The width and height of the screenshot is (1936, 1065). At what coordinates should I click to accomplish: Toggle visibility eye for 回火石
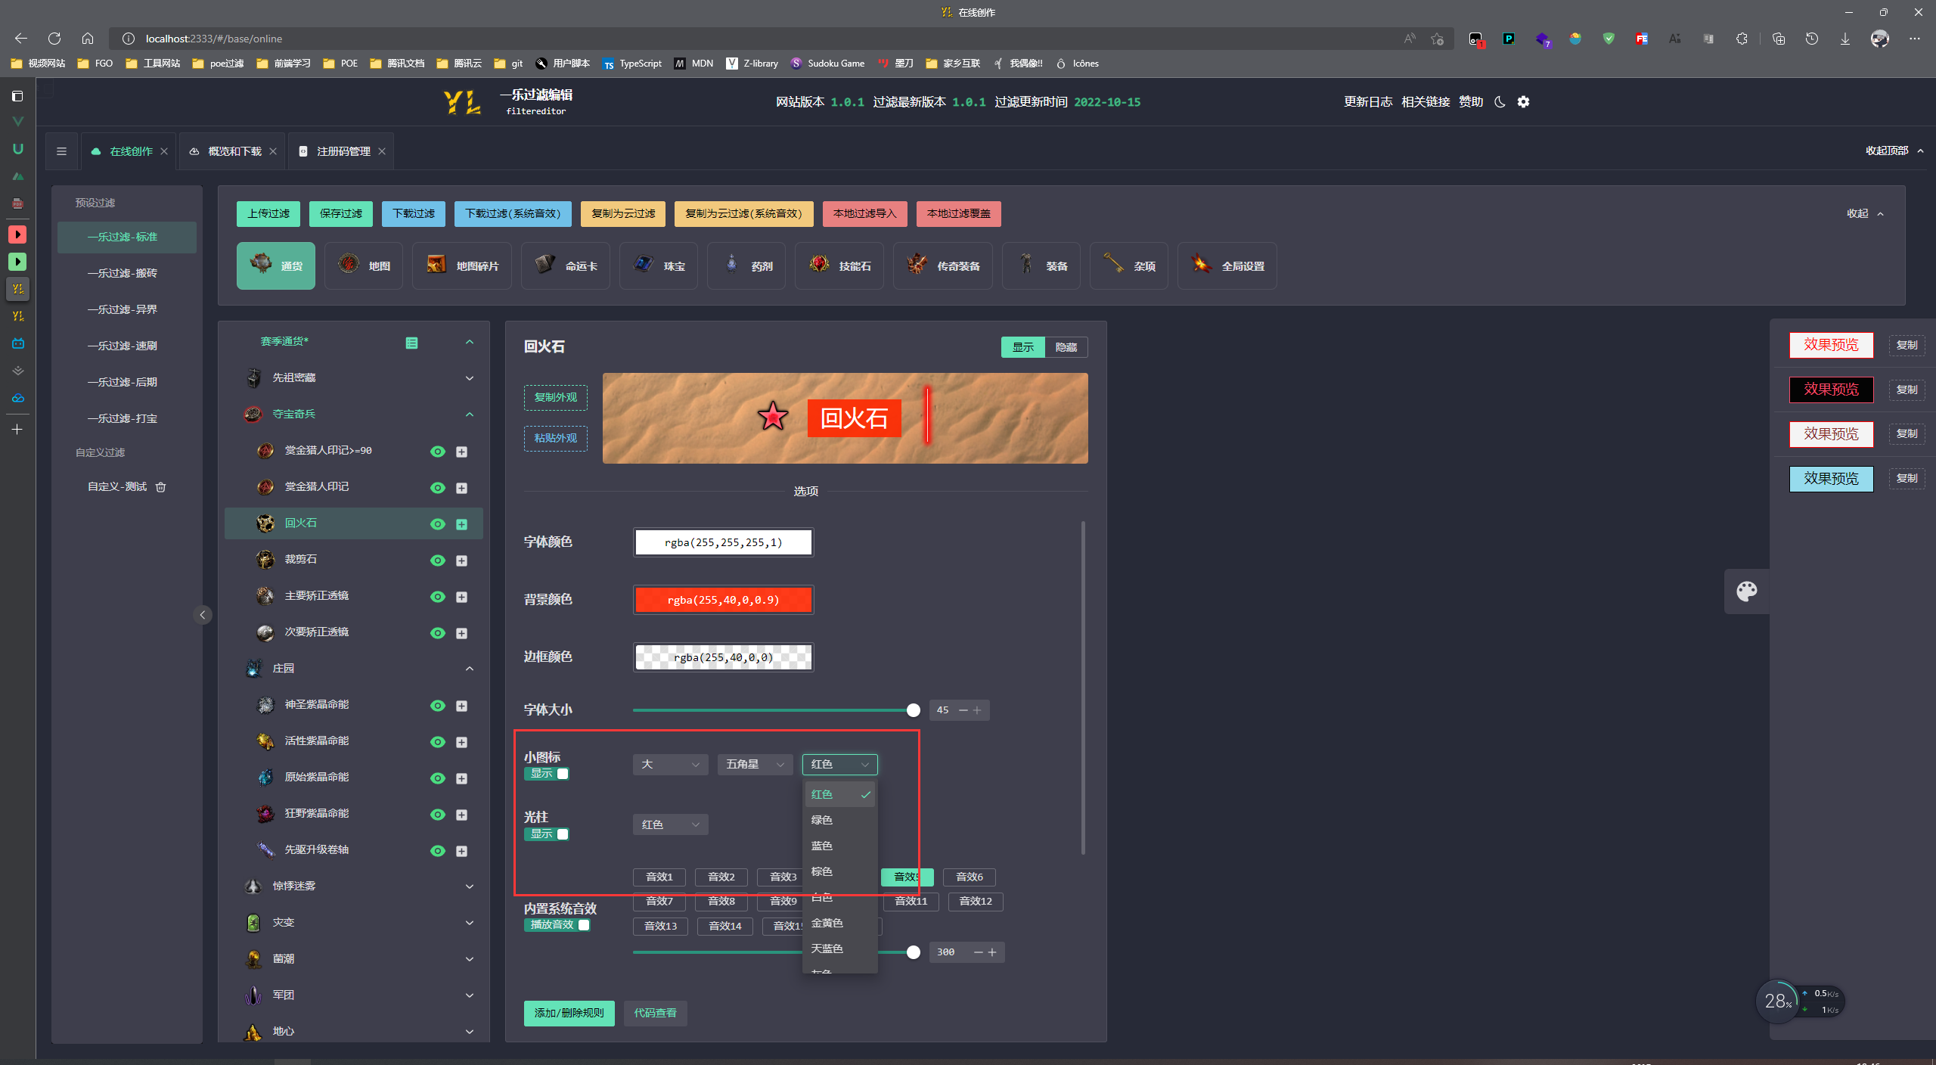[x=437, y=524]
